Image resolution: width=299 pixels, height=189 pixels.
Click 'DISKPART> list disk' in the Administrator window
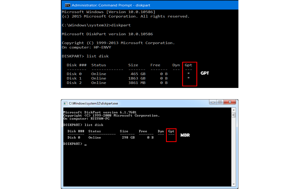point(85,56)
